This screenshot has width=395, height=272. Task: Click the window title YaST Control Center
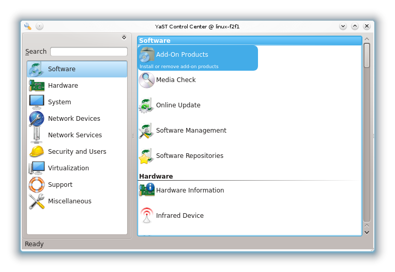197,27
